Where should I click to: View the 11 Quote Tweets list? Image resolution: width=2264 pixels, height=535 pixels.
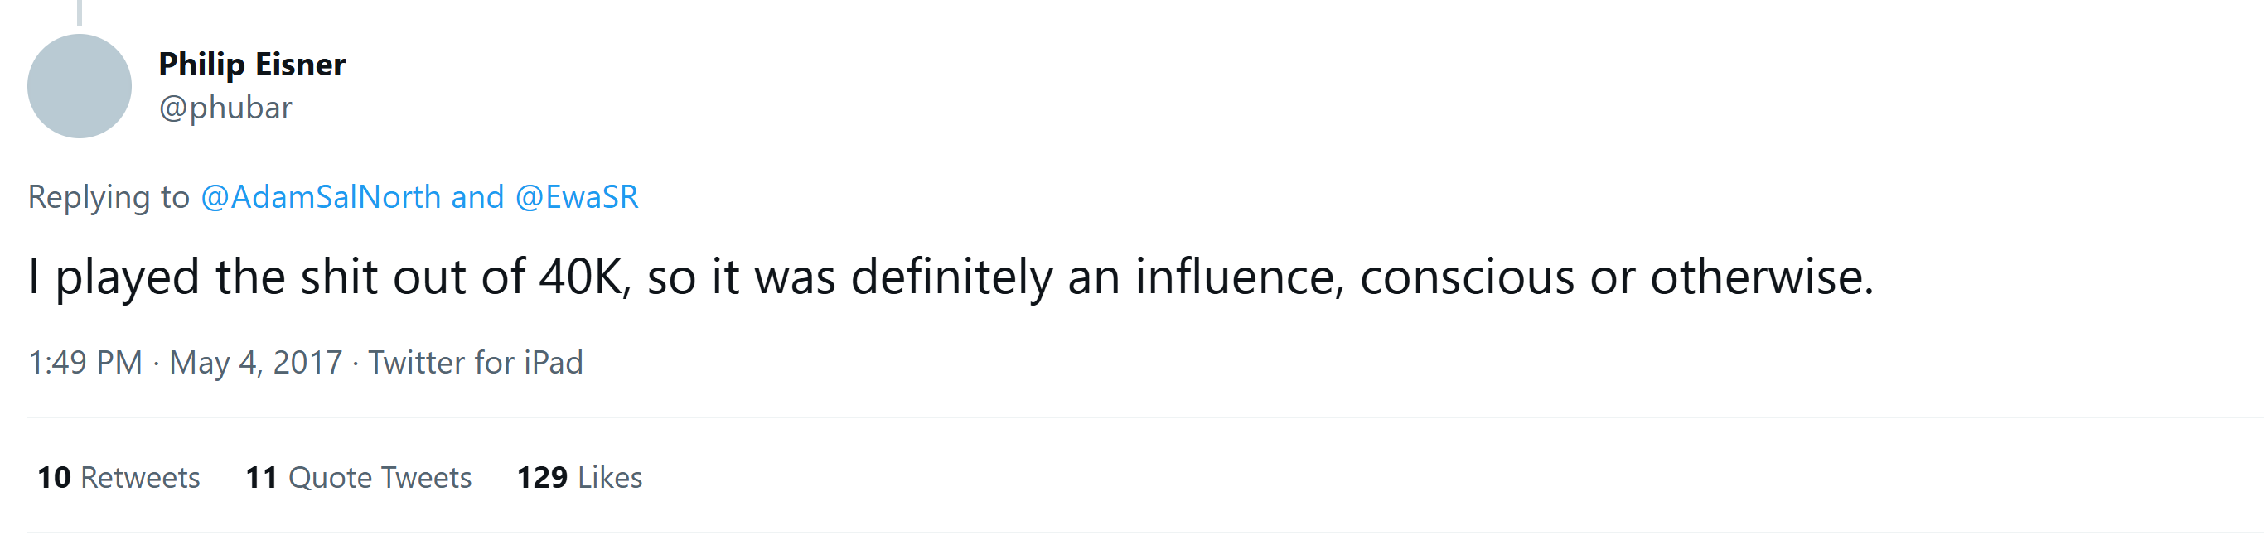359,478
